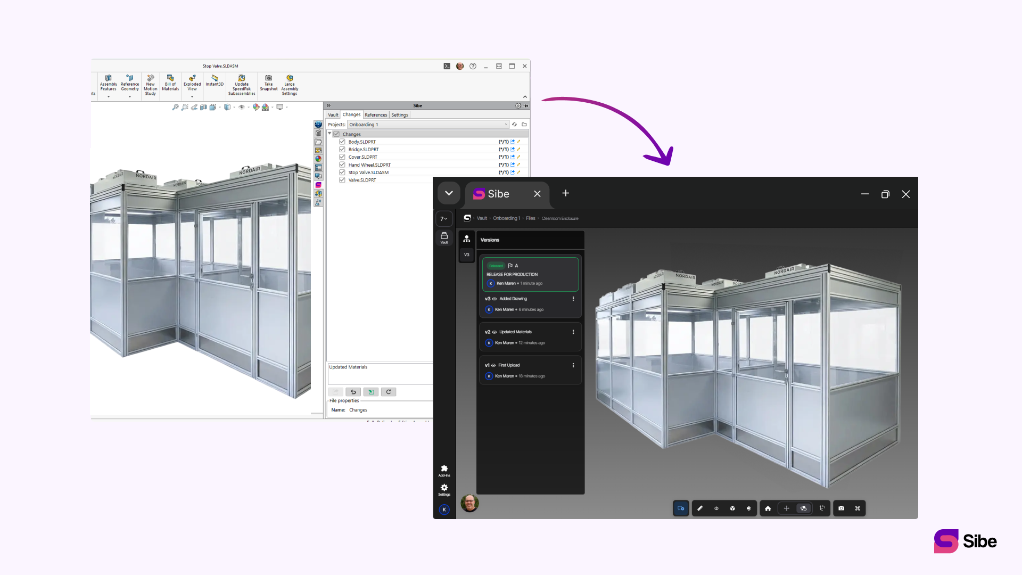The height and width of the screenshot is (575, 1022).
Task: Open the Bill of Materials tool
Action: coord(170,83)
